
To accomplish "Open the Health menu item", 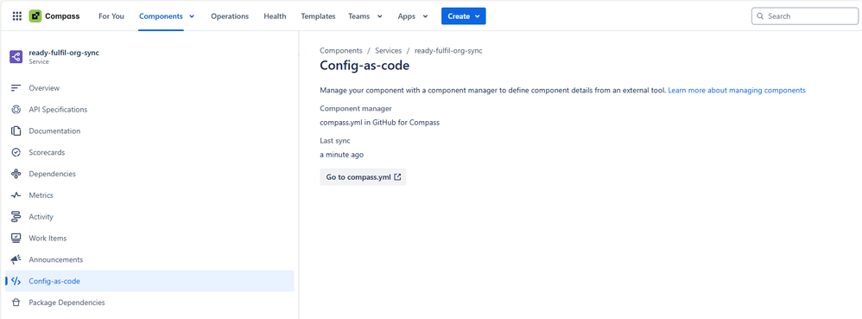I will coord(275,16).
